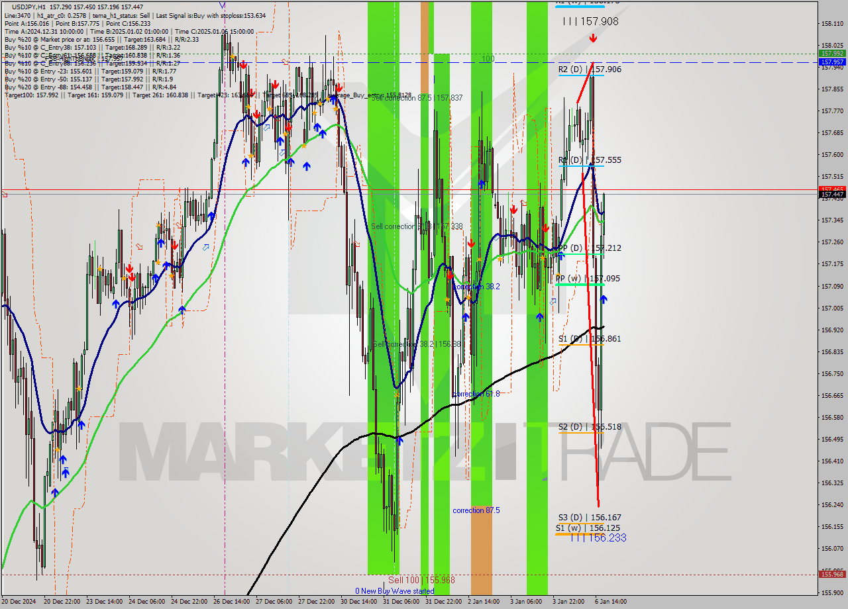848x609 pixels.
Task: Click 155.900 on the price scale
Action: click(832, 592)
